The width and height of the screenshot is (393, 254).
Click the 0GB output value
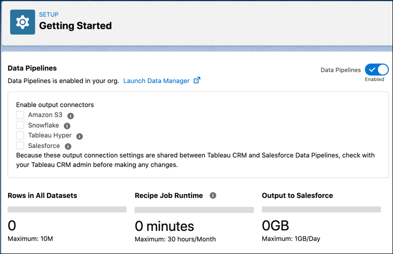click(275, 226)
